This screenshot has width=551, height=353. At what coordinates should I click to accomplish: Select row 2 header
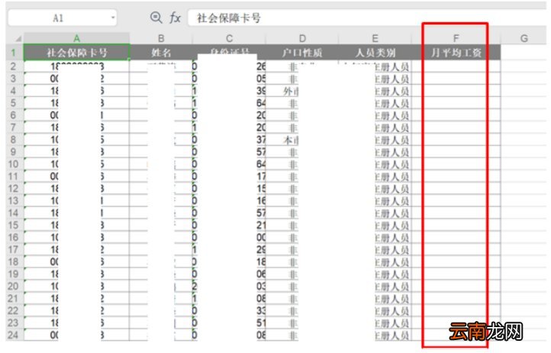(14, 66)
